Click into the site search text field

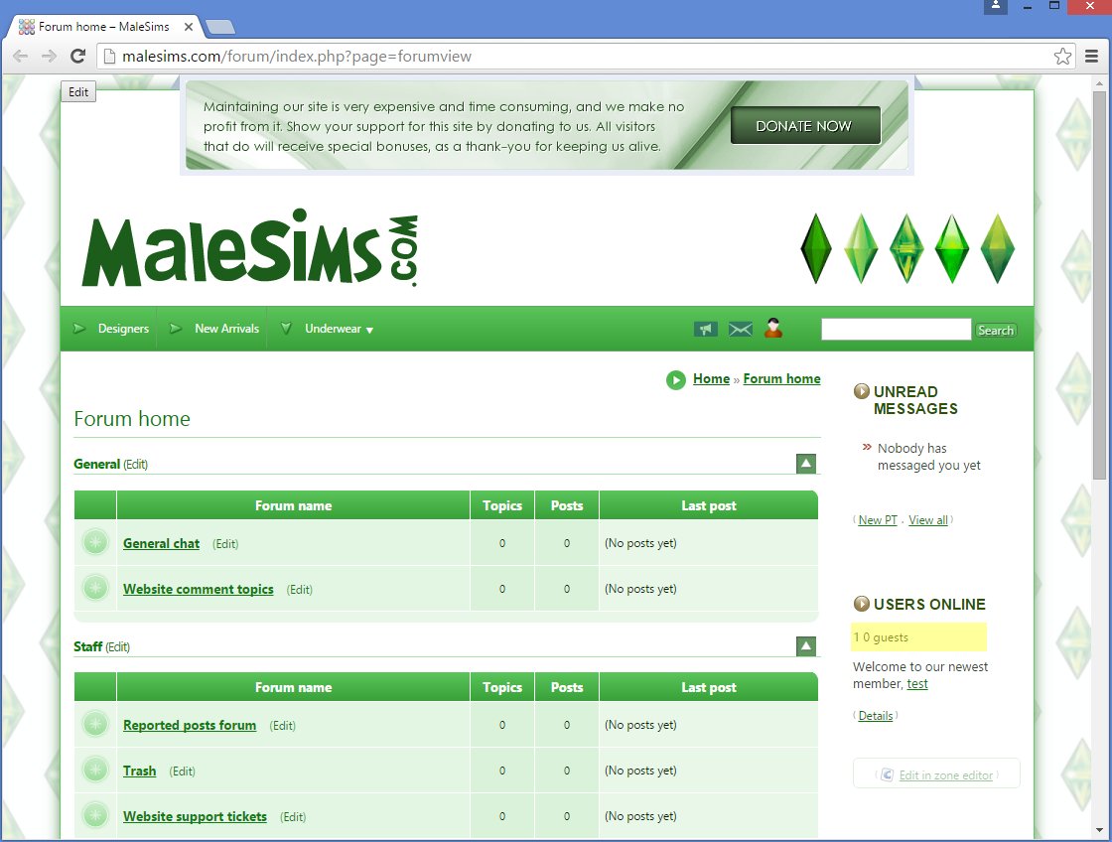tap(896, 330)
